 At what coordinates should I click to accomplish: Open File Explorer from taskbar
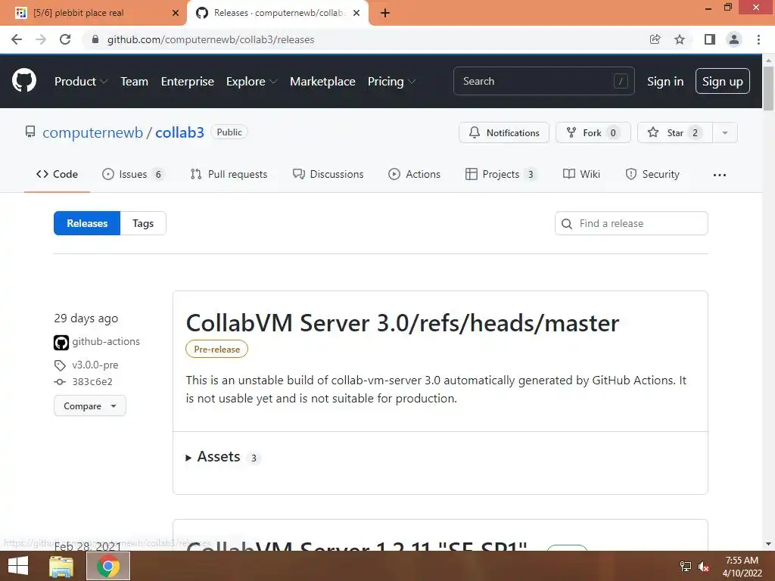tap(61, 566)
